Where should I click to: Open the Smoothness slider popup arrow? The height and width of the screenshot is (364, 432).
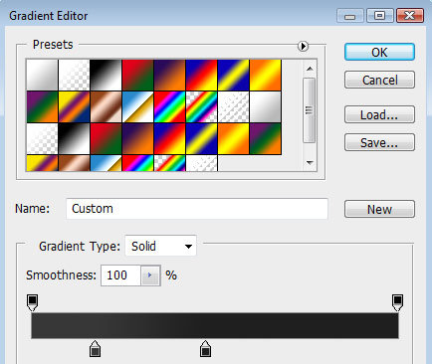point(150,275)
